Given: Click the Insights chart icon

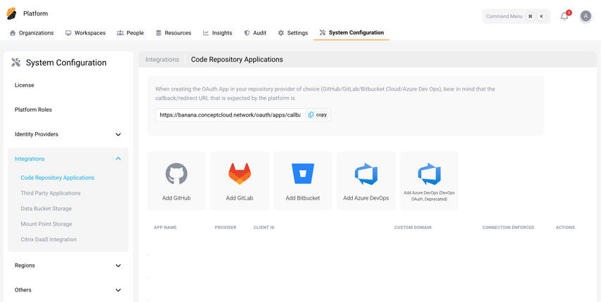Looking at the screenshot, I should coord(206,33).
